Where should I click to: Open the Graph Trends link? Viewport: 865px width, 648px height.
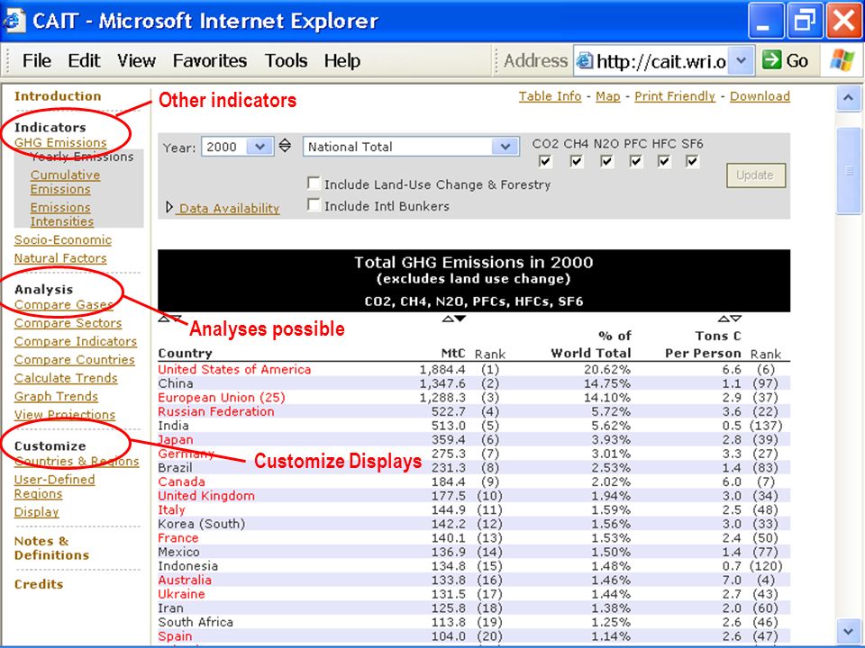[56, 397]
